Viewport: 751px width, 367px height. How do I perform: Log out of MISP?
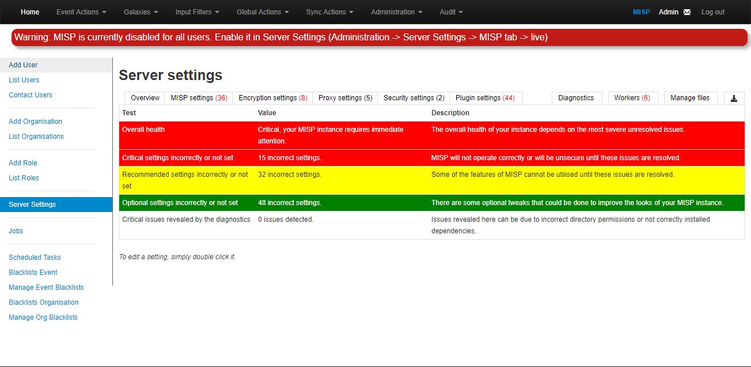pyautogui.click(x=712, y=12)
